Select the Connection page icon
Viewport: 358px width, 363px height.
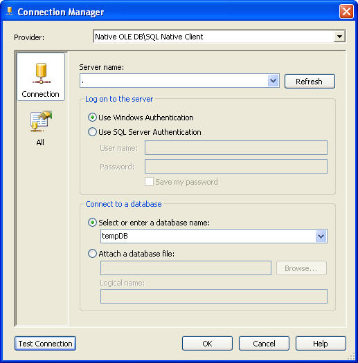[x=41, y=77]
